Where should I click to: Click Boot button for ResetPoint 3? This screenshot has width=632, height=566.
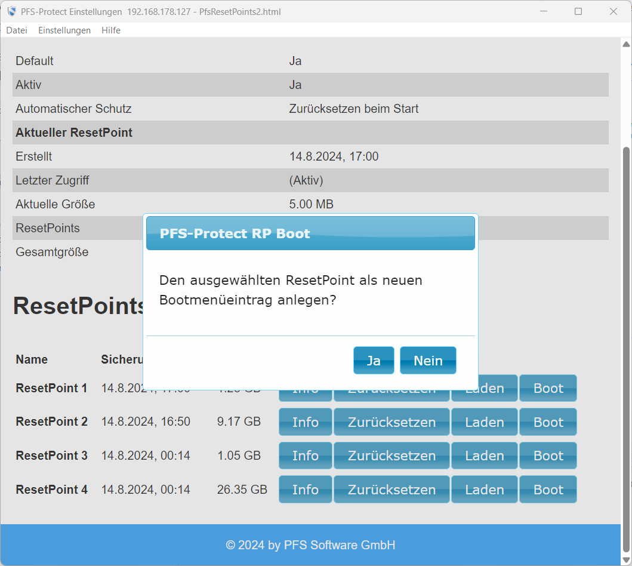(548, 456)
